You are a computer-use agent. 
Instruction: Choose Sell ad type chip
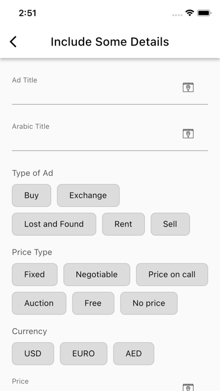click(170, 224)
